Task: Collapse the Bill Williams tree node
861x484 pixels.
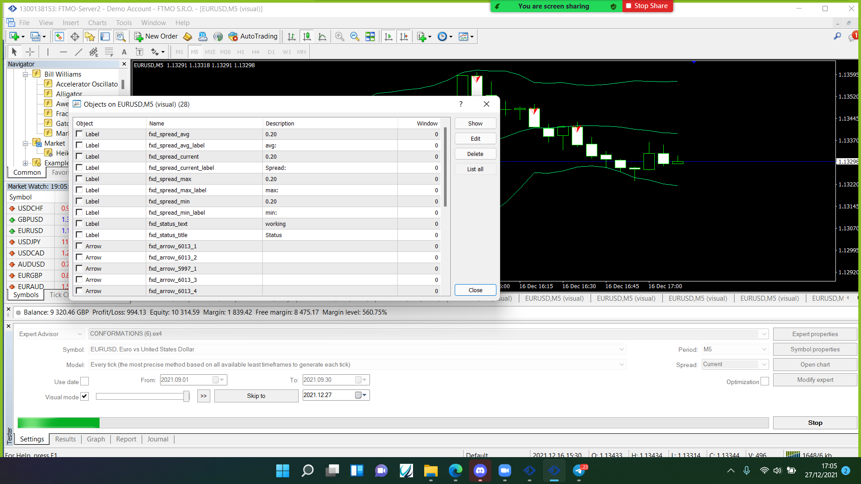Action: point(26,74)
